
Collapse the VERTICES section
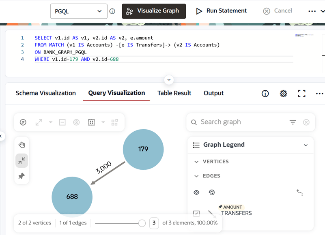point(196,162)
